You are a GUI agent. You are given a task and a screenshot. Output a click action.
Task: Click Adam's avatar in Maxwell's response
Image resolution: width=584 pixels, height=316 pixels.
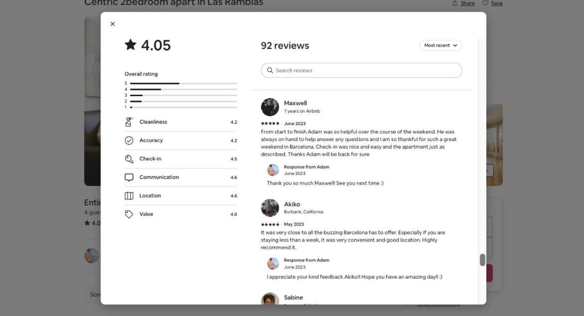tap(273, 170)
